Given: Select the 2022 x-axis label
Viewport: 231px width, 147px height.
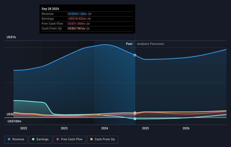Looking at the screenshot, I should tap(24, 128).
